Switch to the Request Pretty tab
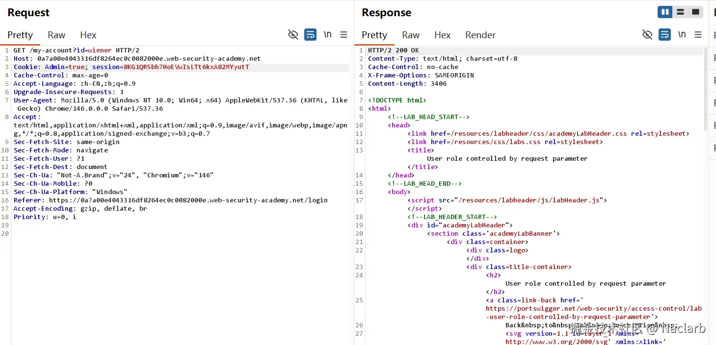The image size is (716, 345). tap(20, 35)
